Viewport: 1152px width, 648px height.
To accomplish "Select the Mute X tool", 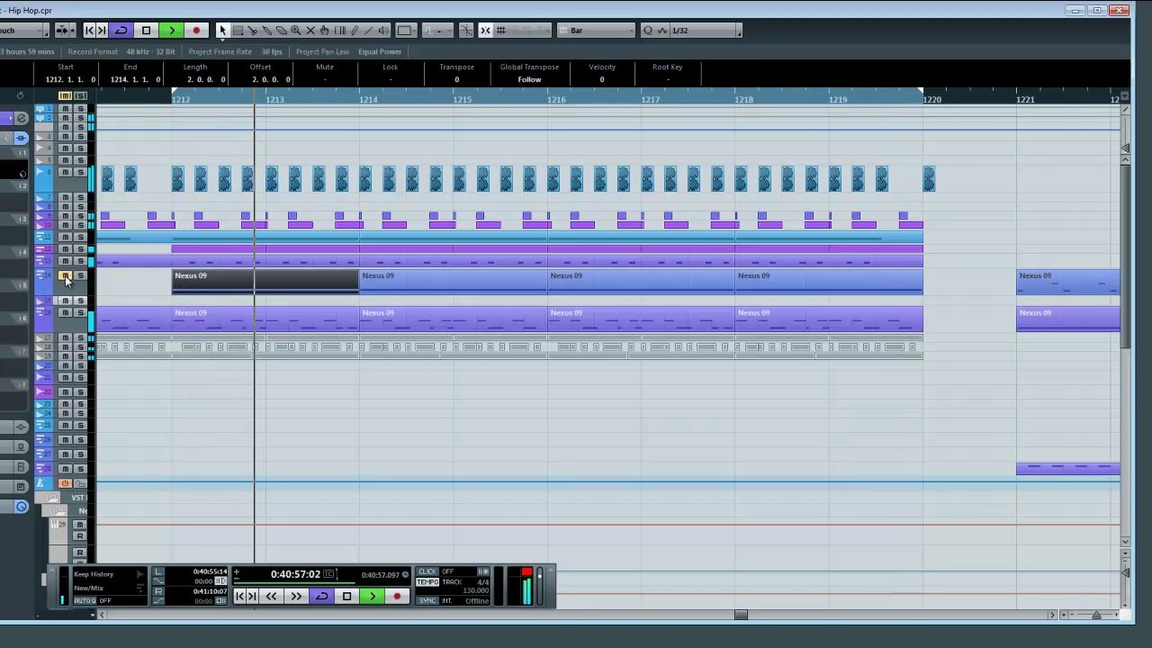I will (x=310, y=31).
